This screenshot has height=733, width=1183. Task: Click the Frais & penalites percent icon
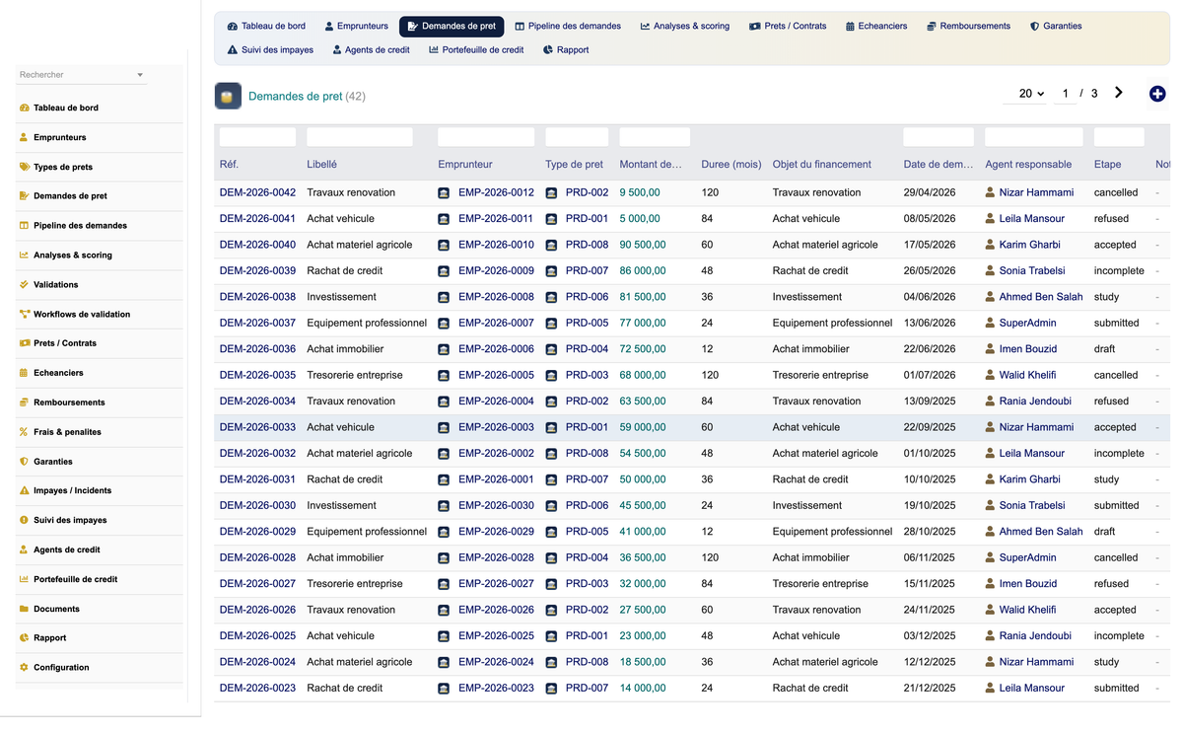[24, 432]
